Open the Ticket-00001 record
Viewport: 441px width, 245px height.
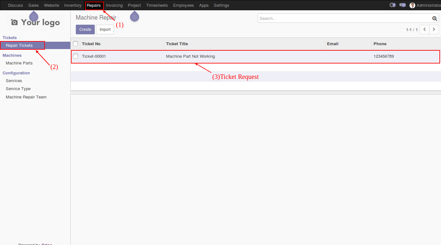tap(94, 56)
